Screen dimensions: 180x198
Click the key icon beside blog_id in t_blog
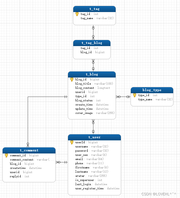tap(72, 79)
